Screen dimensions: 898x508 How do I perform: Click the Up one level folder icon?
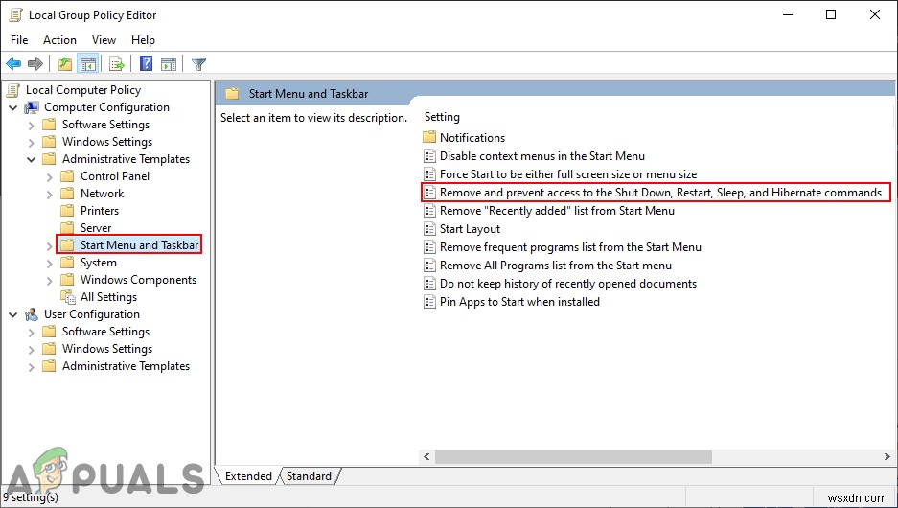pos(65,63)
